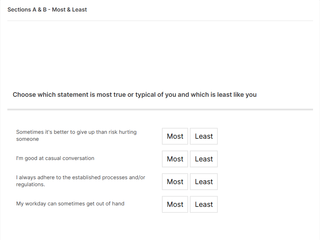Click the 'I'm good at casual conversation' text
The image size is (320, 240).
55,158
